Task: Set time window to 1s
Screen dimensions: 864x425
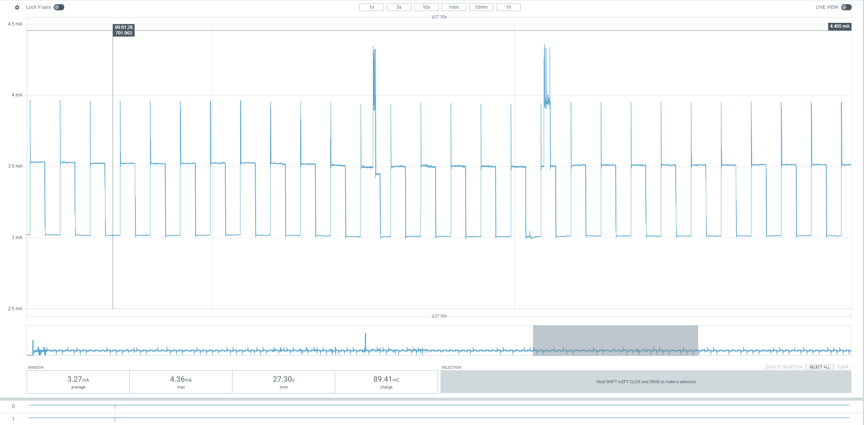Action: [371, 7]
